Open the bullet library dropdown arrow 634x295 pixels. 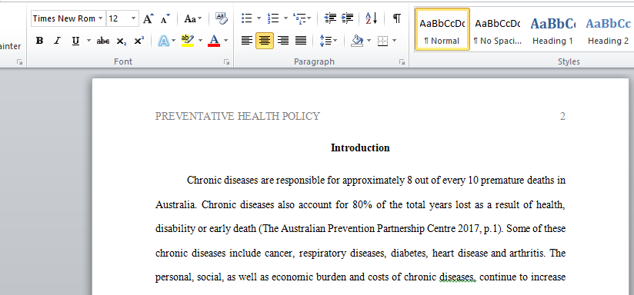pos(259,18)
